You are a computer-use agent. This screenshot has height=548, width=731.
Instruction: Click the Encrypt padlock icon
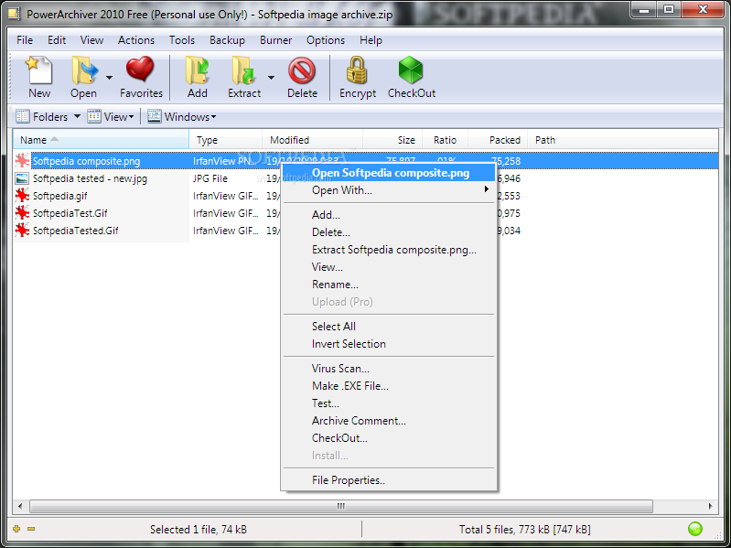[357, 70]
